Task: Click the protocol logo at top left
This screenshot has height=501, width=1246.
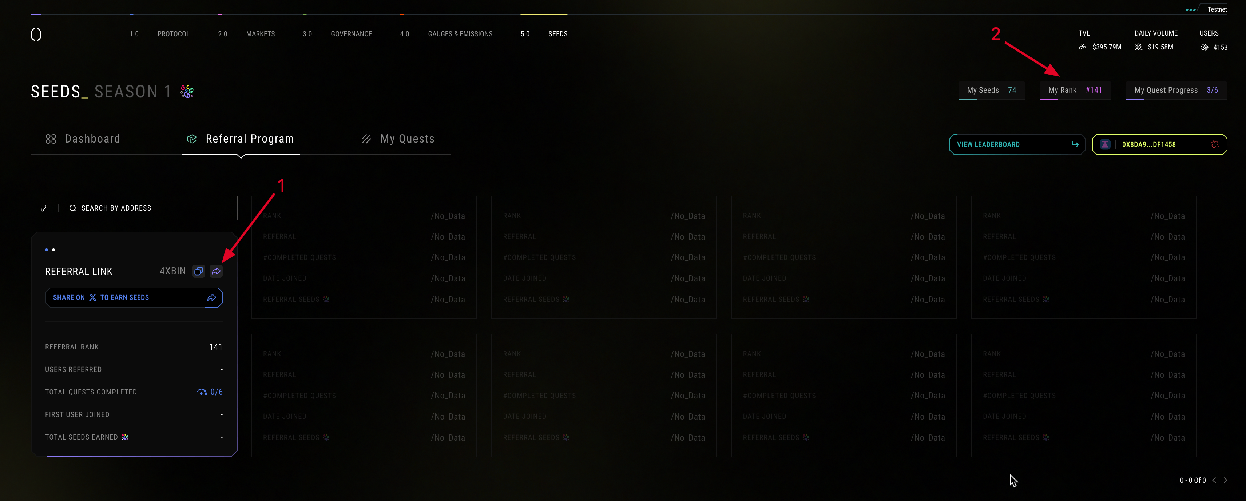Action: tap(36, 34)
